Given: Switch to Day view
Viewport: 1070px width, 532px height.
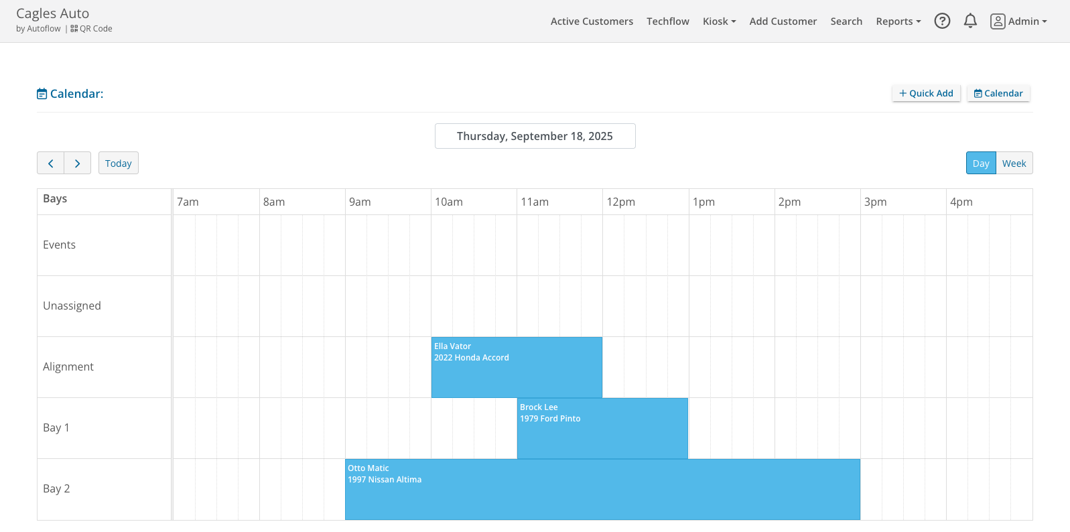Looking at the screenshot, I should pyautogui.click(x=980, y=163).
